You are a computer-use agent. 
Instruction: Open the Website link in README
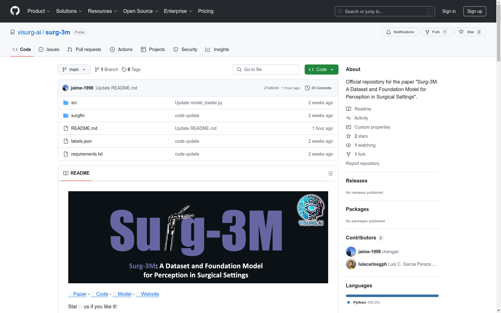pyautogui.click(x=147, y=294)
